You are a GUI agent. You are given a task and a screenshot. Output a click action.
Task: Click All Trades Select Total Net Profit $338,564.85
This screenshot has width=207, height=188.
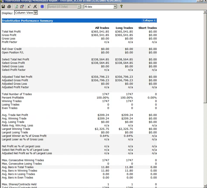pyautogui.click(x=100, y=59)
